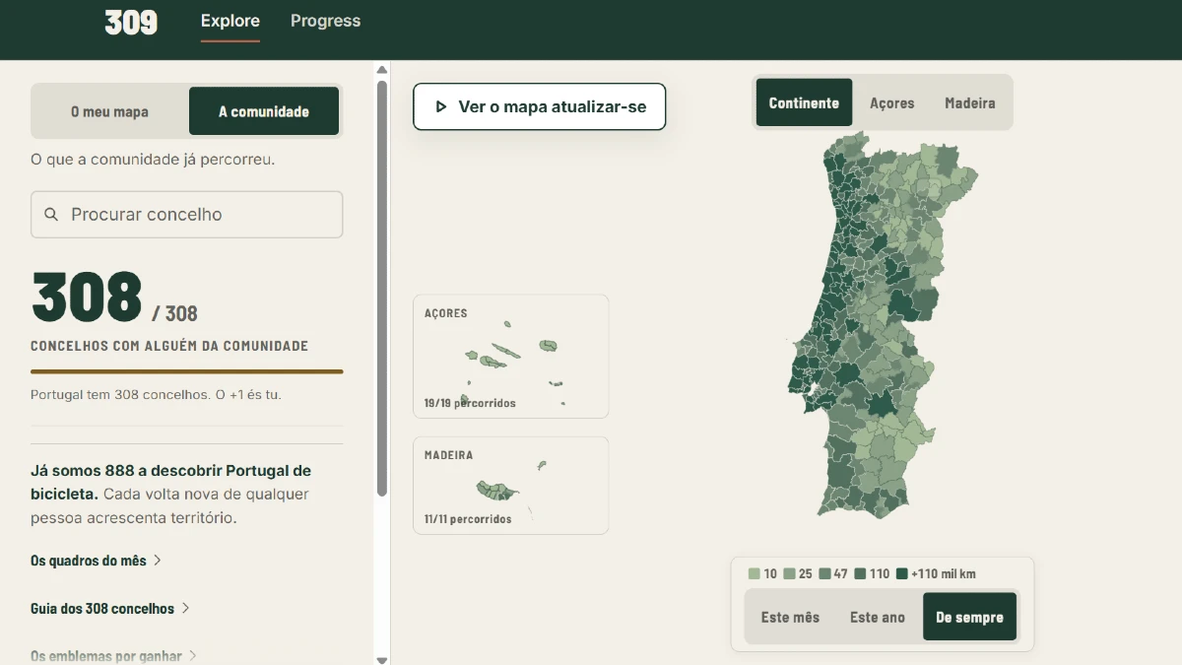Filter map by Este mês

[x=790, y=617]
